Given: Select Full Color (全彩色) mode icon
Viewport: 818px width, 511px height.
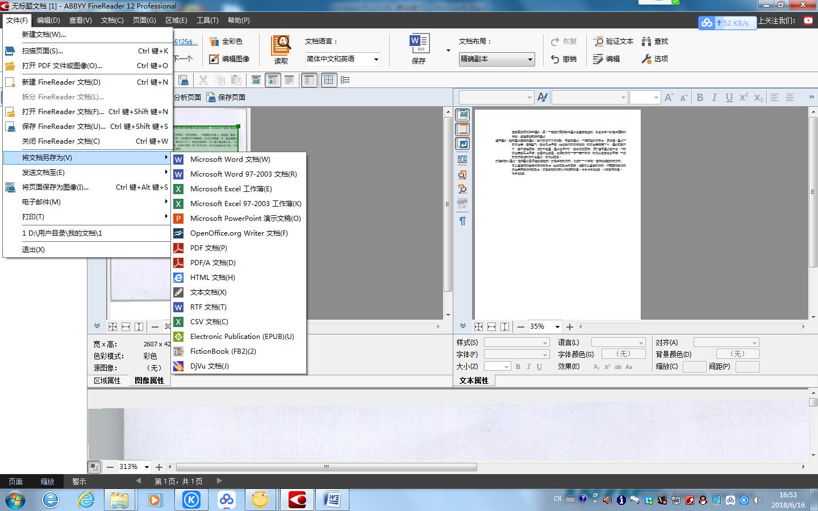Looking at the screenshot, I should [x=214, y=41].
